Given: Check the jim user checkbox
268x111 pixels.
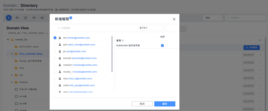Looking at the screenshot, I should [55, 51].
